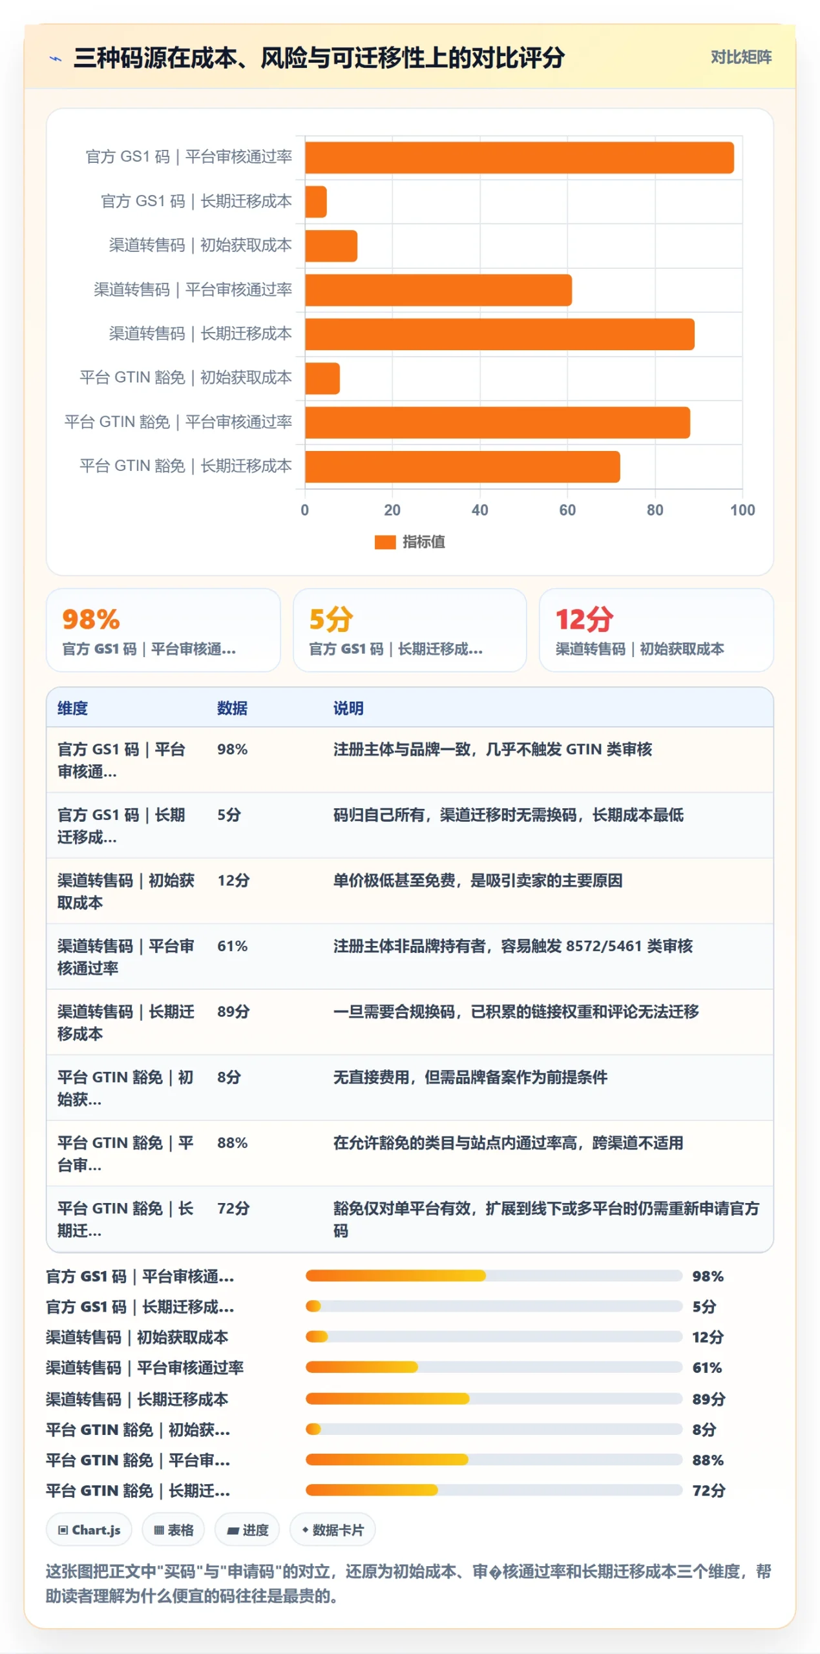Viewport: 820px width, 1654px height.
Task: Click the 对比矩阵 label in header
Action: tap(741, 58)
